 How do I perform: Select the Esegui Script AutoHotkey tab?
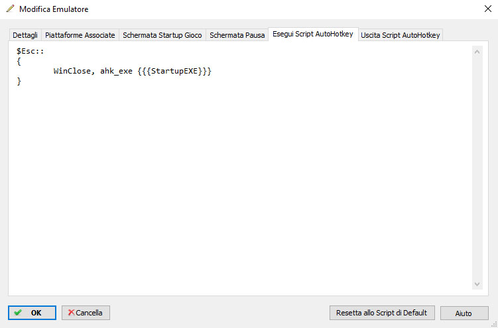(x=313, y=34)
